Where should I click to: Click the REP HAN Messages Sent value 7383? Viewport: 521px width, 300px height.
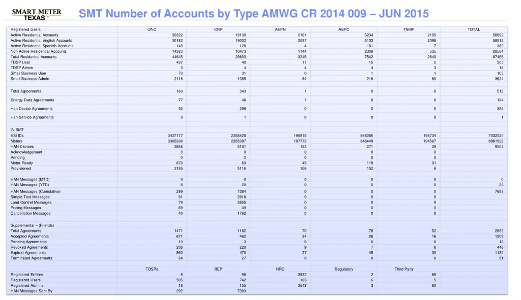point(242,291)
